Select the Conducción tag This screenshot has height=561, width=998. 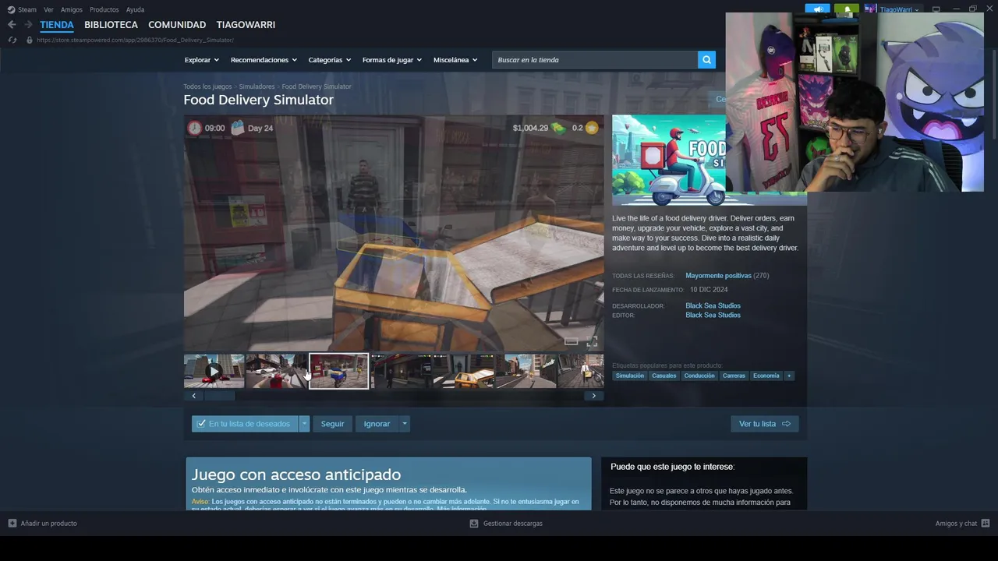(699, 376)
